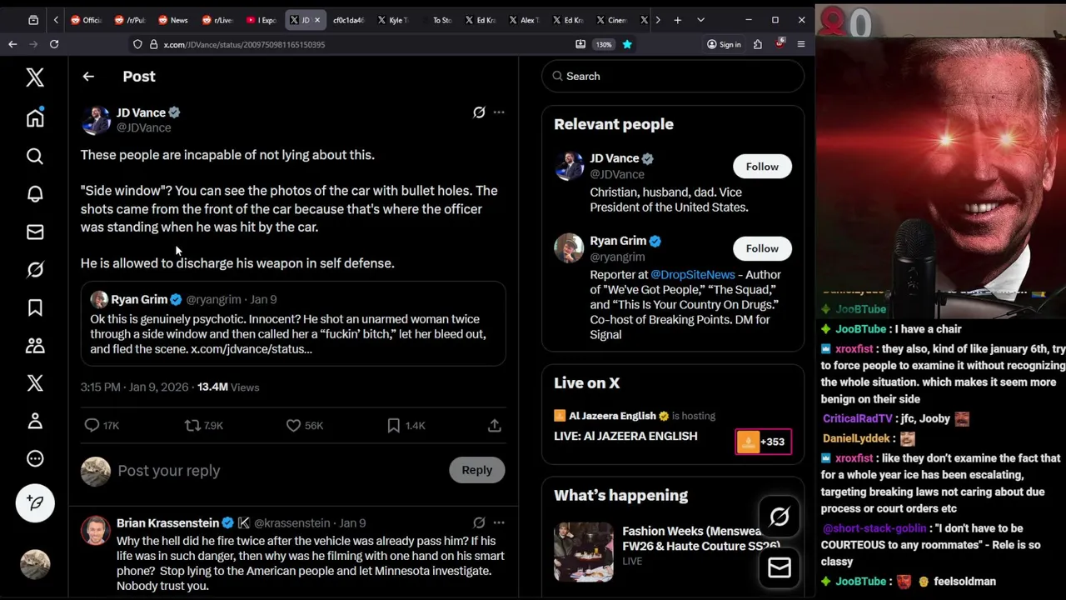Compose a new post with the round button
1066x600 pixels.
35,502
